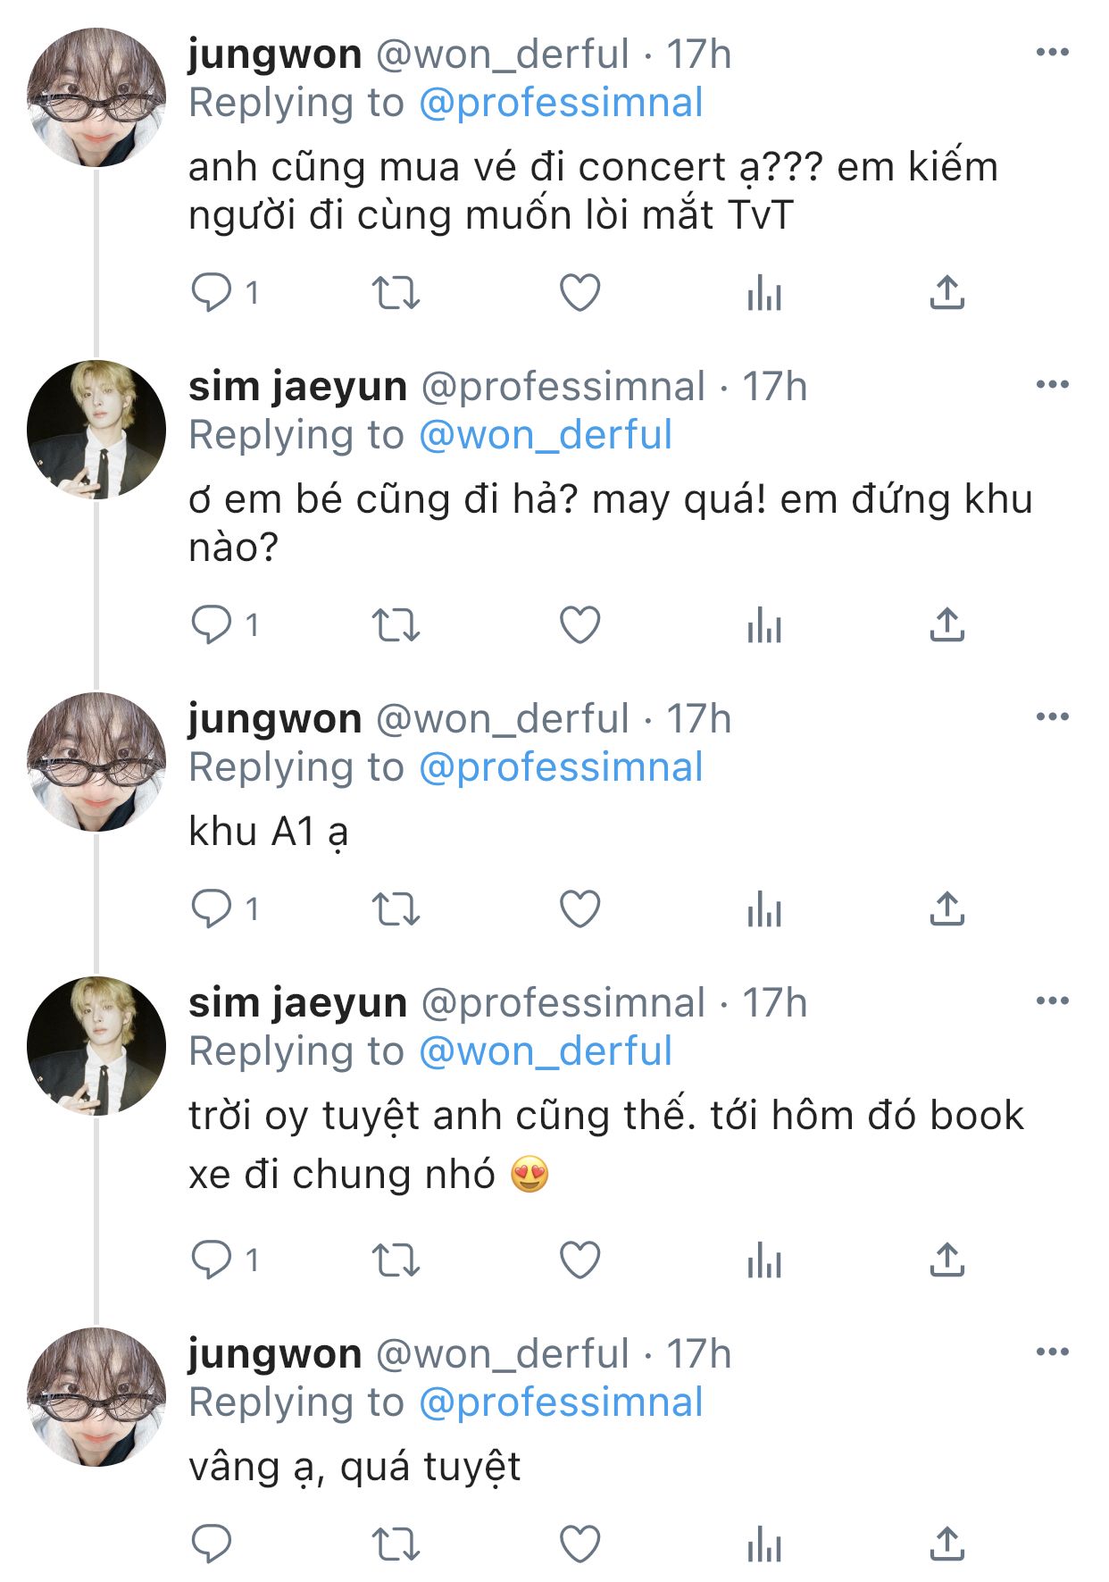This screenshot has width=1109, height=1582.
Task: Share the "book xe đi chung" tweet
Action: (947, 1260)
